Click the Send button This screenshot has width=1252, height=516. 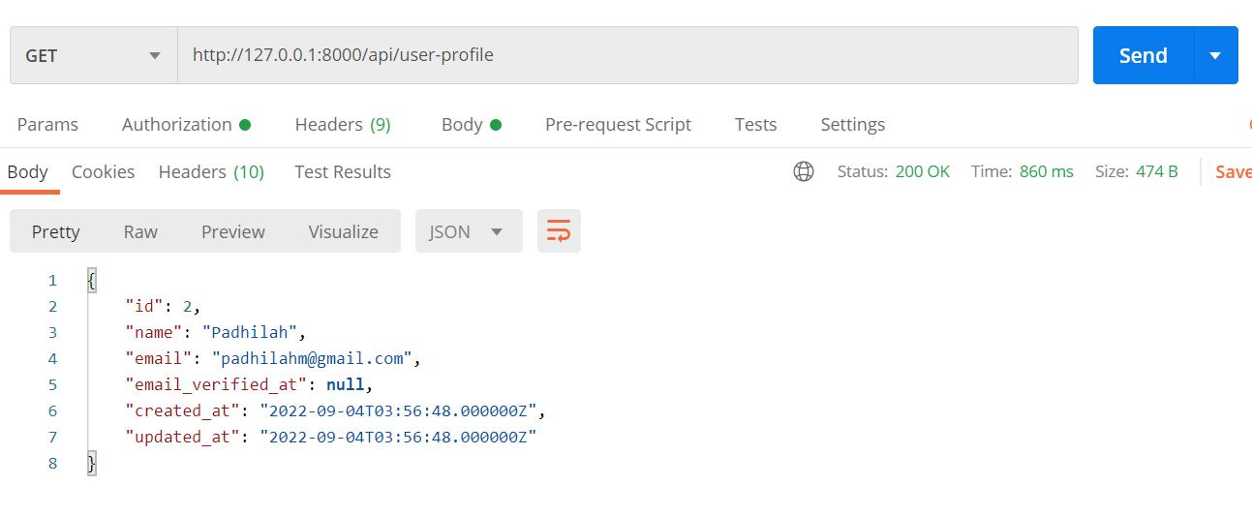tap(1144, 55)
